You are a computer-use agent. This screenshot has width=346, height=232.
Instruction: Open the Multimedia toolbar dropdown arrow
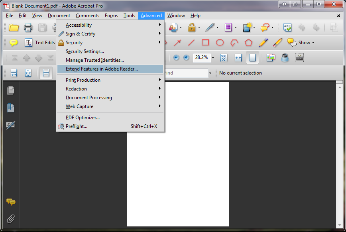point(254,28)
